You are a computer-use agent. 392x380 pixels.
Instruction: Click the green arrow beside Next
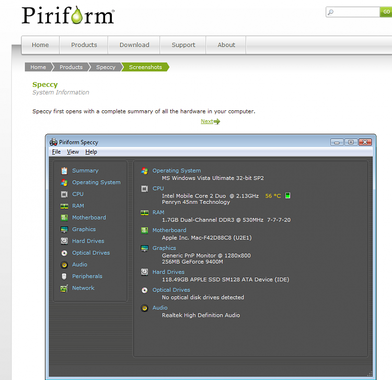[217, 121]
